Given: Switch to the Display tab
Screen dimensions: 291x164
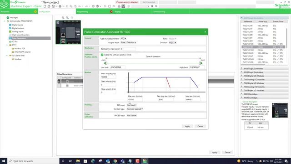Looking at the screenshot, I should 133,11.
